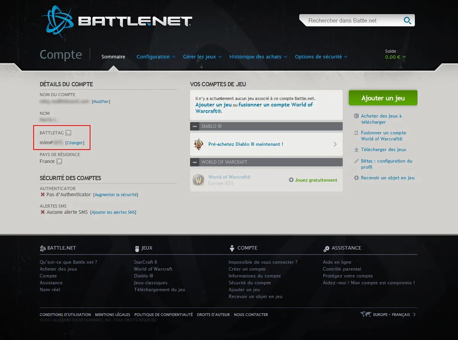Click the red X next to Pas d'Authenticator
Image resolution: width=458 pixels, height=340 pixels.
pos(43,195)
